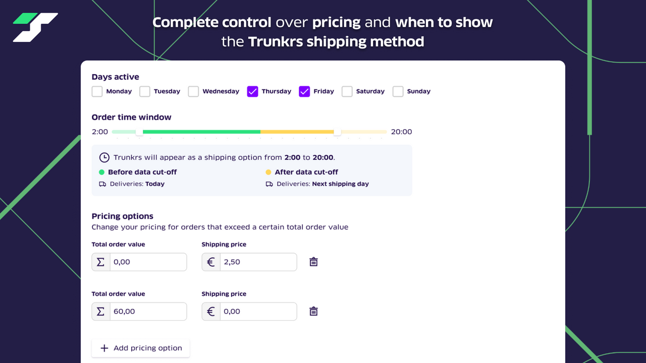Enable the Wednesday checkbox
The width and height of the screenshot is (646, 363).
193,91
